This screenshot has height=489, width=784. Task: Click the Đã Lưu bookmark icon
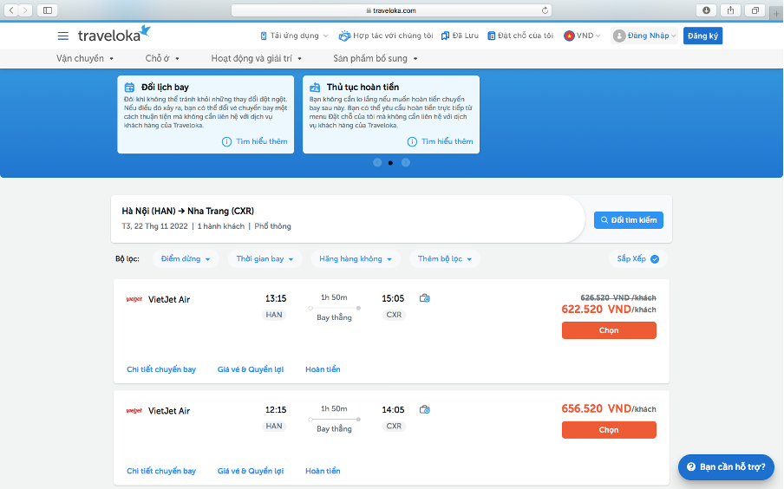click(x=445, y=36)
